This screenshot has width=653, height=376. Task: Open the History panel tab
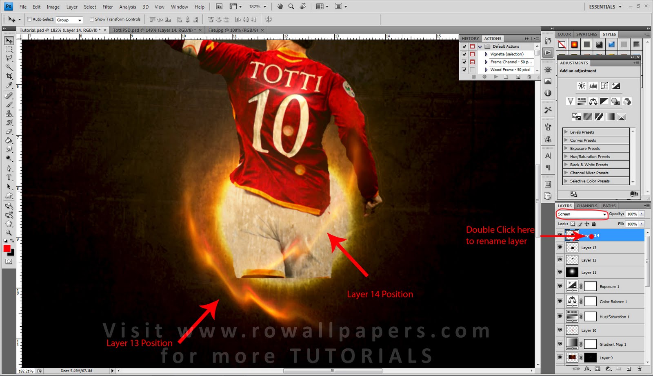tap(470, 38)
